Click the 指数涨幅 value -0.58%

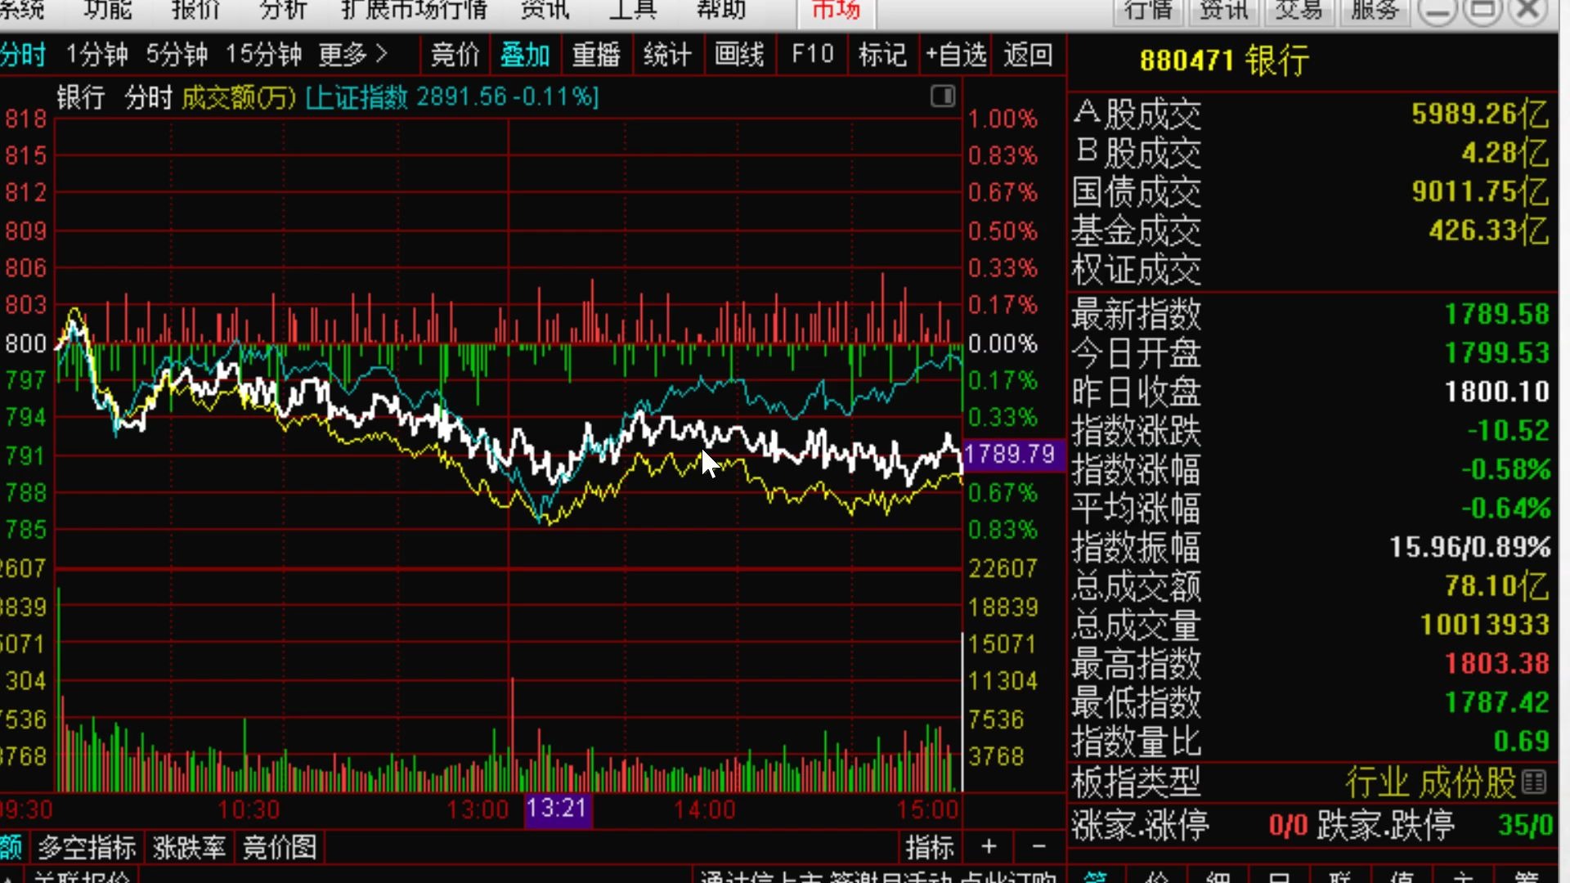1505,469
